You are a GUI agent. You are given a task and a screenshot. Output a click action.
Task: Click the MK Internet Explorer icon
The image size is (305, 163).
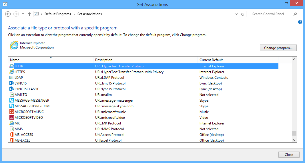(x=12, y=123)
